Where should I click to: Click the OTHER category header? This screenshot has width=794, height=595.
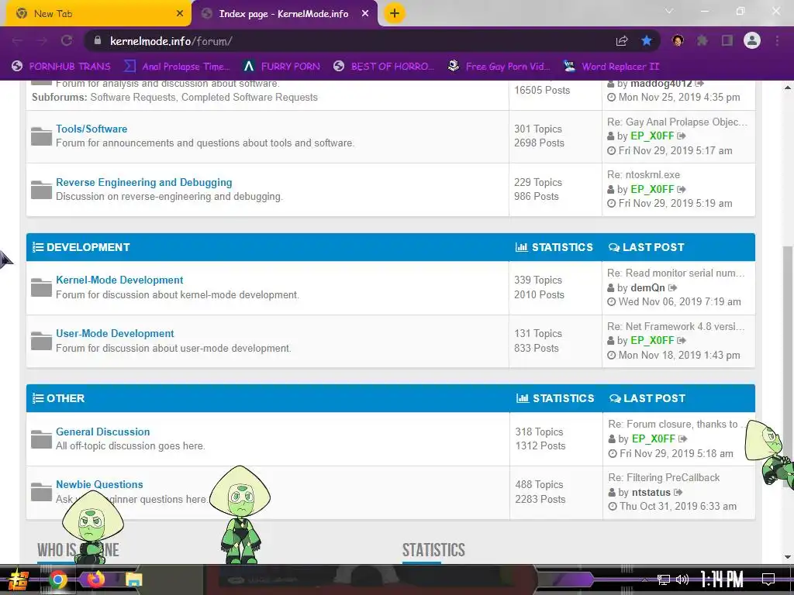(x=65, y=398)
